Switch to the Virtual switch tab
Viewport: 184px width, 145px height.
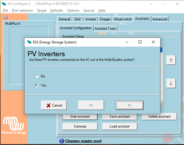[x=123, y=19]
